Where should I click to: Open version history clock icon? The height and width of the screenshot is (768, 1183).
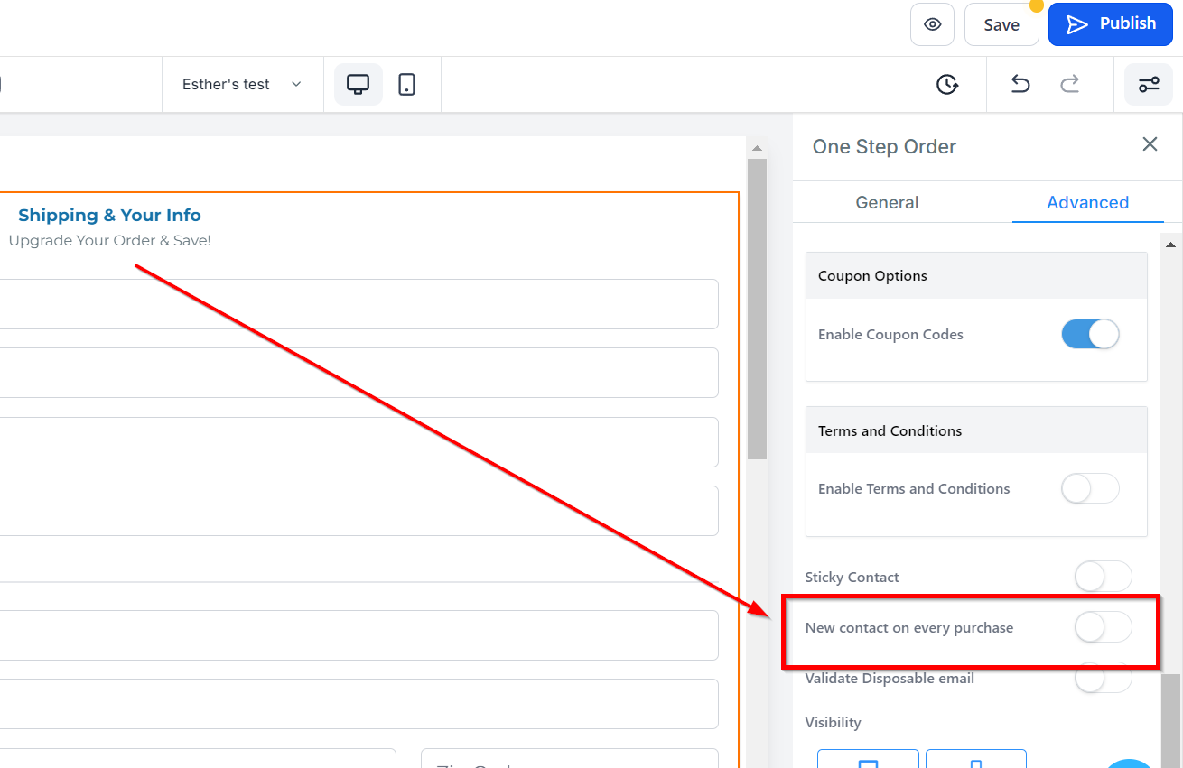pyautogui.click(x=946, y=84)
